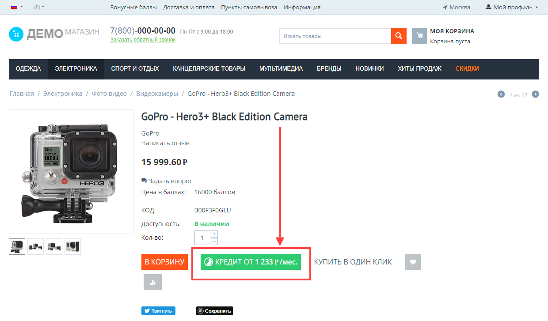
Task: Open ЭЛЕКТРОНИКА category menu
Action: [x=76, y=68]
